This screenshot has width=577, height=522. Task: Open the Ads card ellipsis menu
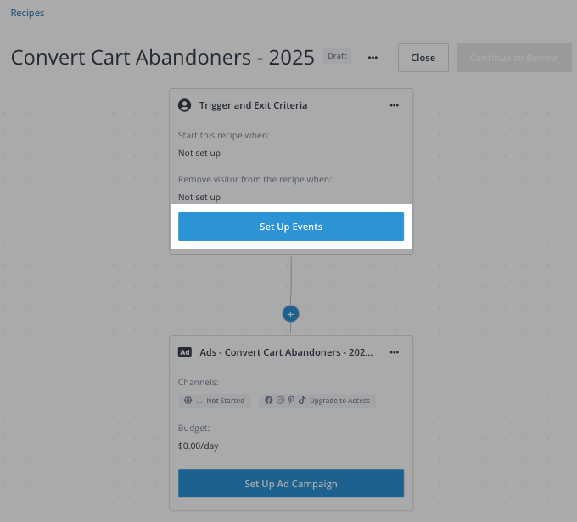394,352
